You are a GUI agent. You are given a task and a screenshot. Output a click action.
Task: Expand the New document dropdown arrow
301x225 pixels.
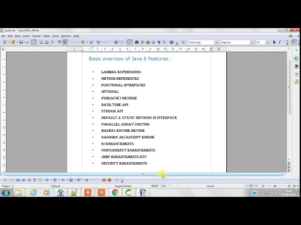[x=8, y=42]
